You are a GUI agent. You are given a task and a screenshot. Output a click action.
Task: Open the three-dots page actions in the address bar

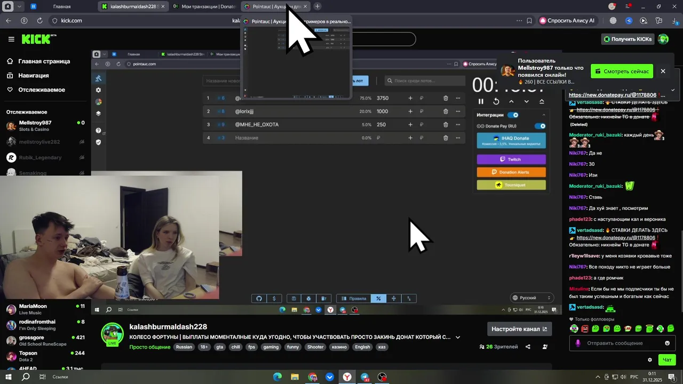pos(519,20)
